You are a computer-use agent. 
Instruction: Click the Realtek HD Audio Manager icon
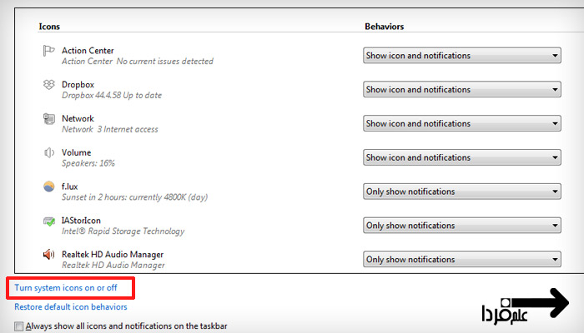(48, 256)
